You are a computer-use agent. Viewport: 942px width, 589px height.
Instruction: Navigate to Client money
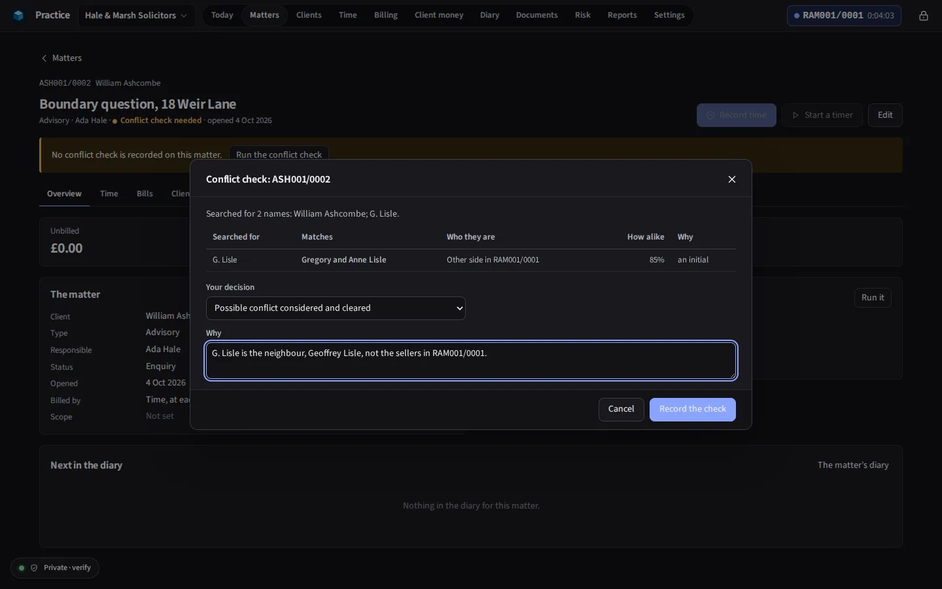(439, 15)
